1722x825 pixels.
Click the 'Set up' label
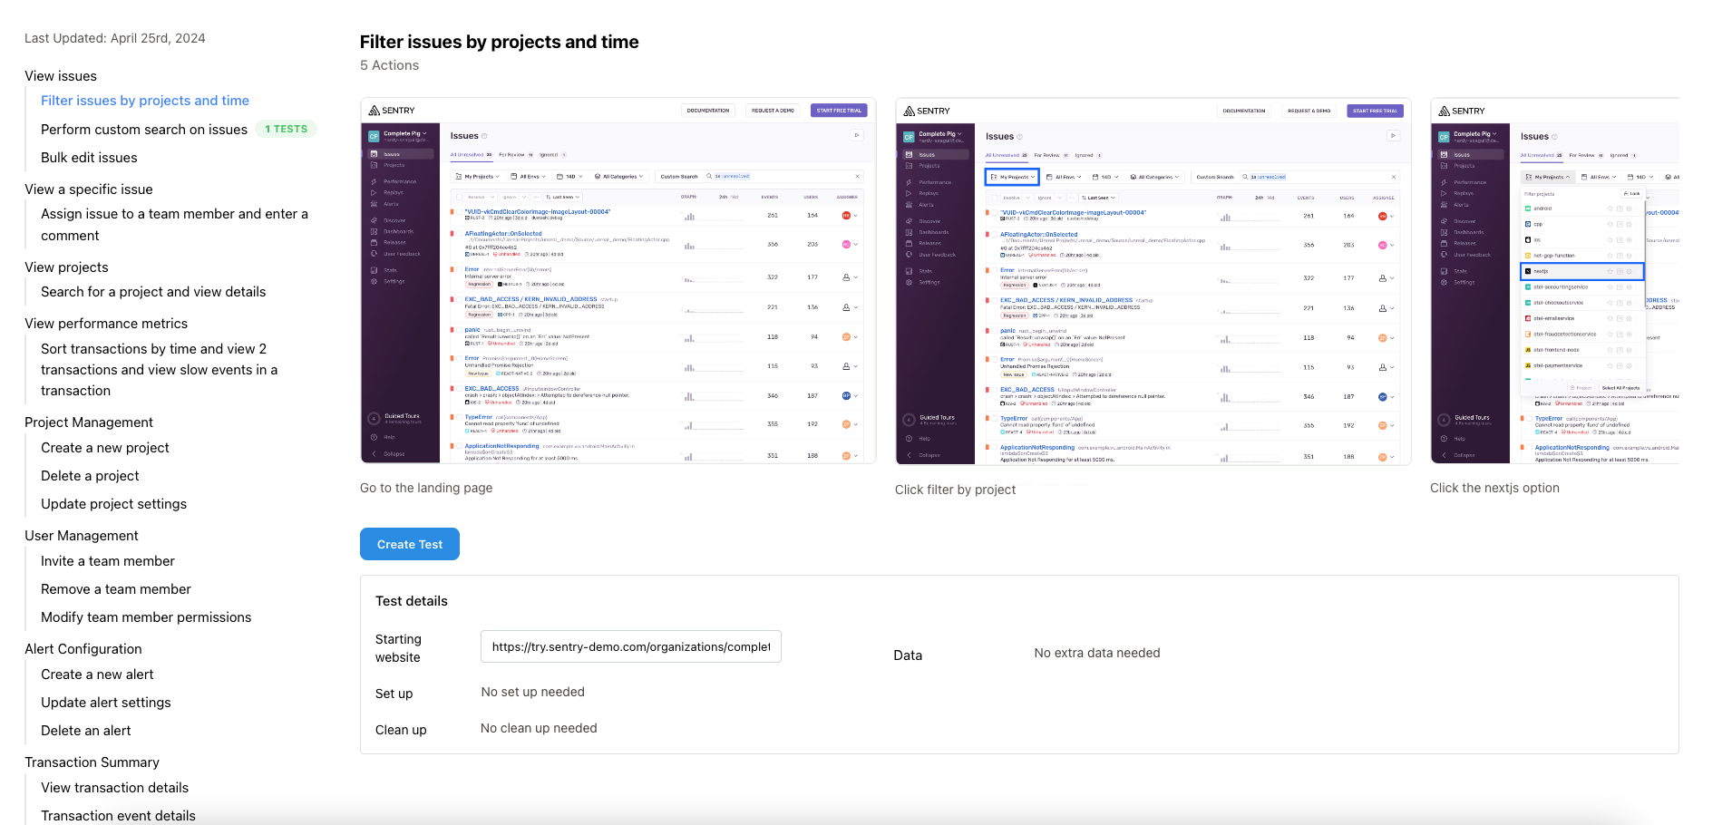point(394,694)
